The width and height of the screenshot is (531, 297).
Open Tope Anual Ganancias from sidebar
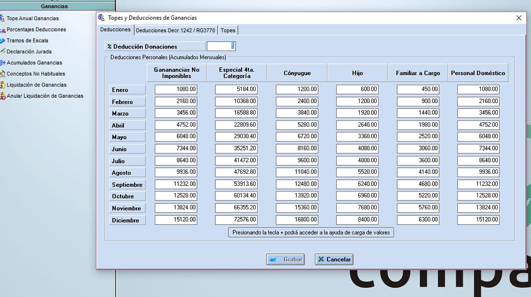33,18
